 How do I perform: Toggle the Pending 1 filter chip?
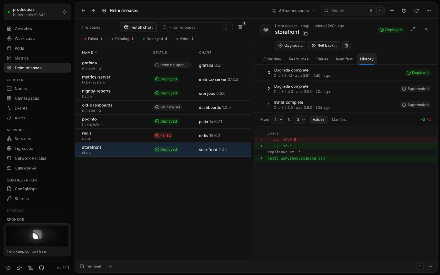(123, 39)
